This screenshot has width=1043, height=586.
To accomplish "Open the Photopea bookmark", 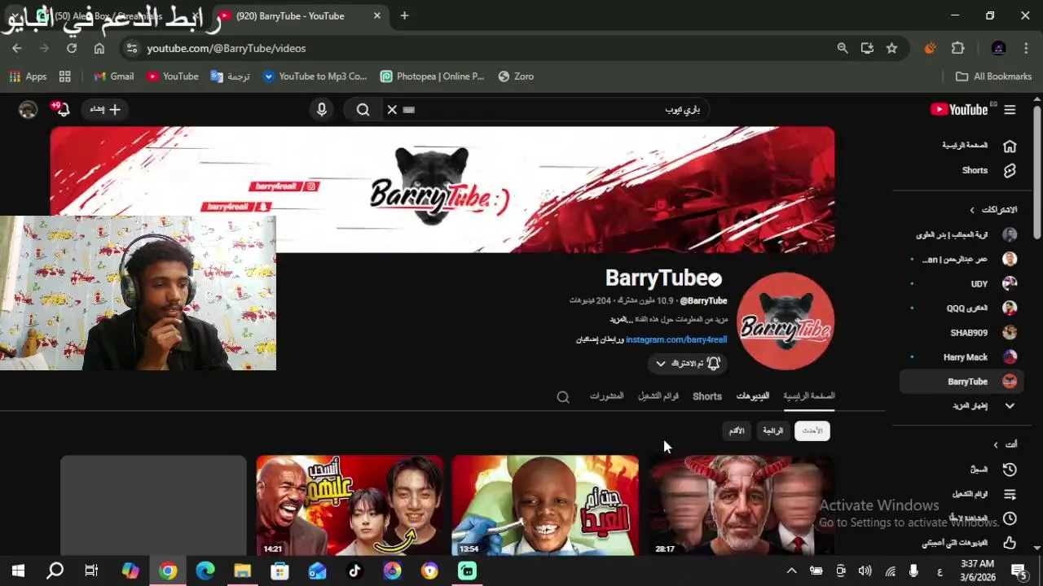I will (x=432, y=77).
